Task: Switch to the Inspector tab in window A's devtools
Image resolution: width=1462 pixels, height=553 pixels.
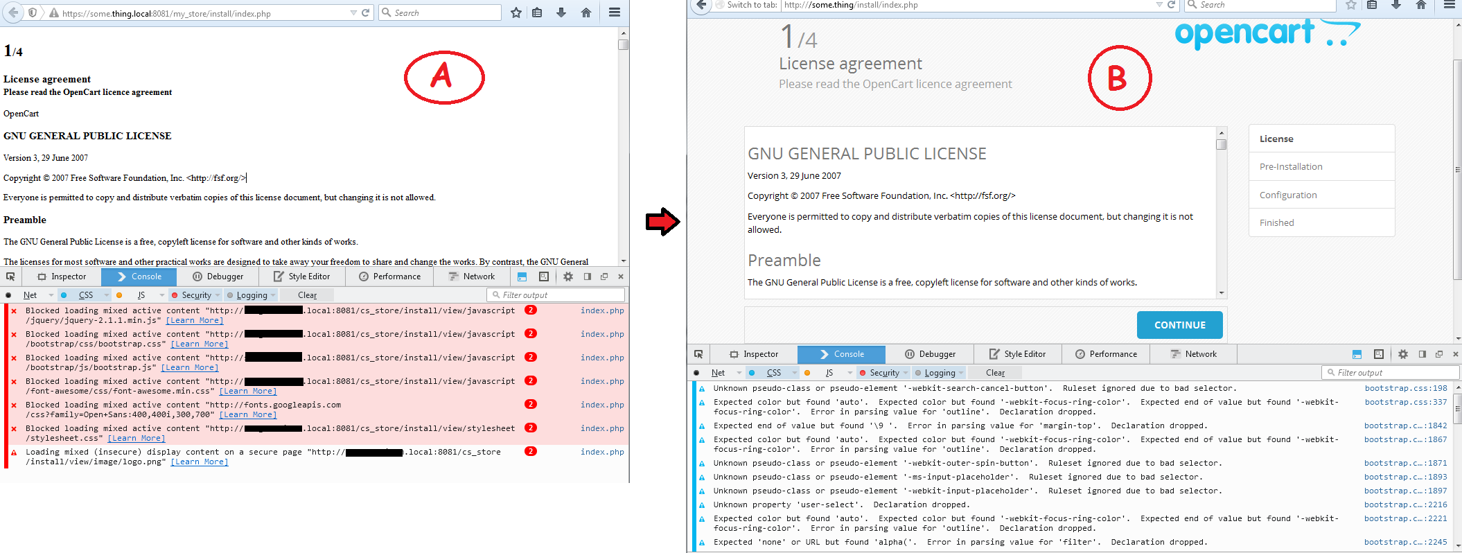Action: click(62, 276)
